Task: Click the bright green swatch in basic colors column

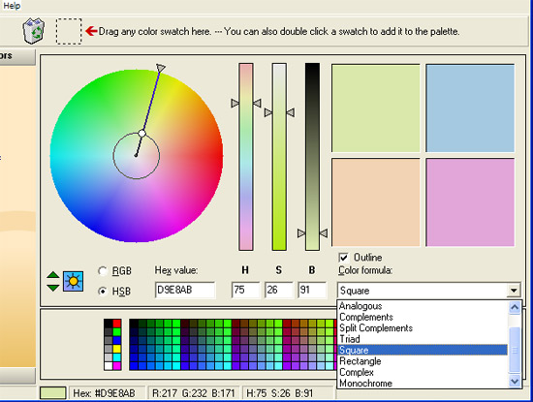Action: click(x=117, y=331)
